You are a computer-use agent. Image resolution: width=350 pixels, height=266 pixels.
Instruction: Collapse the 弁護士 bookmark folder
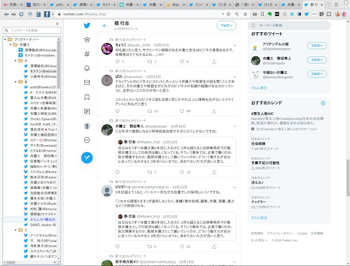[x=10, y=45]
